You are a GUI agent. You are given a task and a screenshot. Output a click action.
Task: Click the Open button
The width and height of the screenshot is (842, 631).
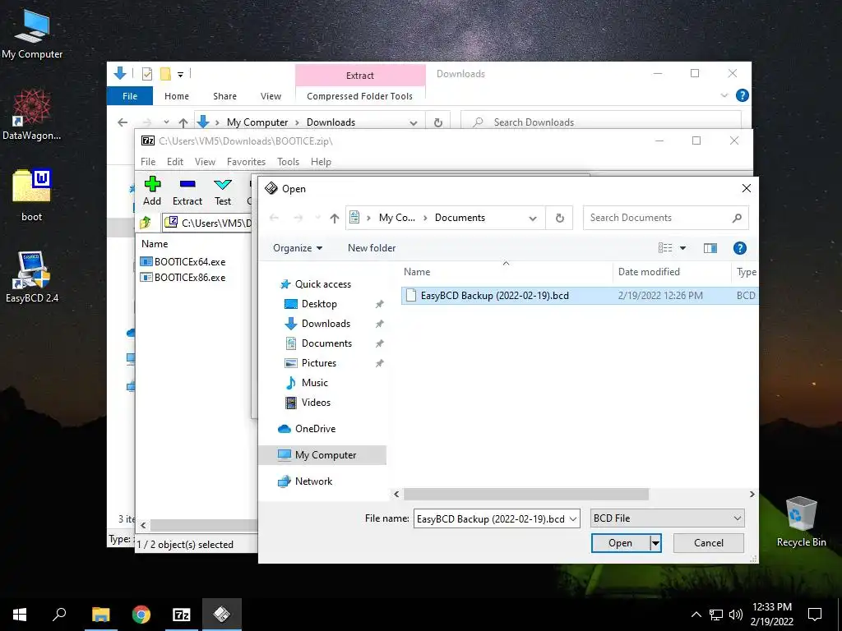[620, 543]
